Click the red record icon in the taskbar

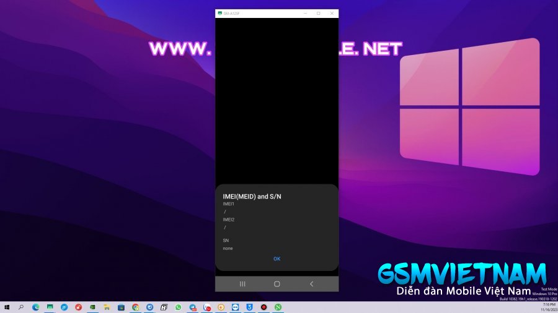tap(263, 307)
